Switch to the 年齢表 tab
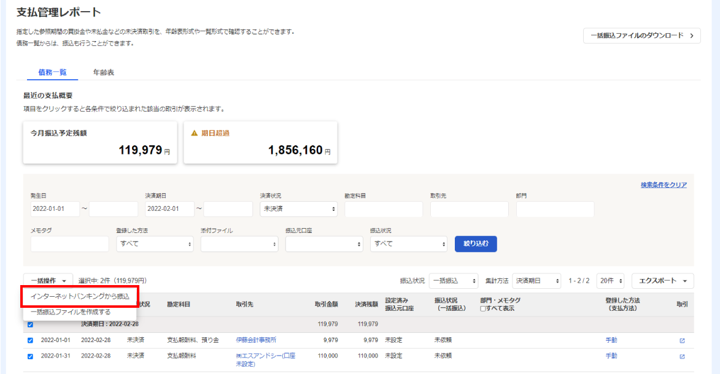This screenshot has height=374, width=720. click(104, 72)
